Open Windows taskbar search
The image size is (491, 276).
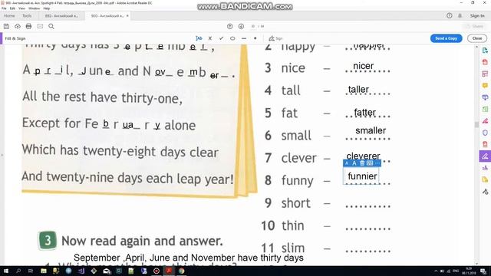[18, 271]
